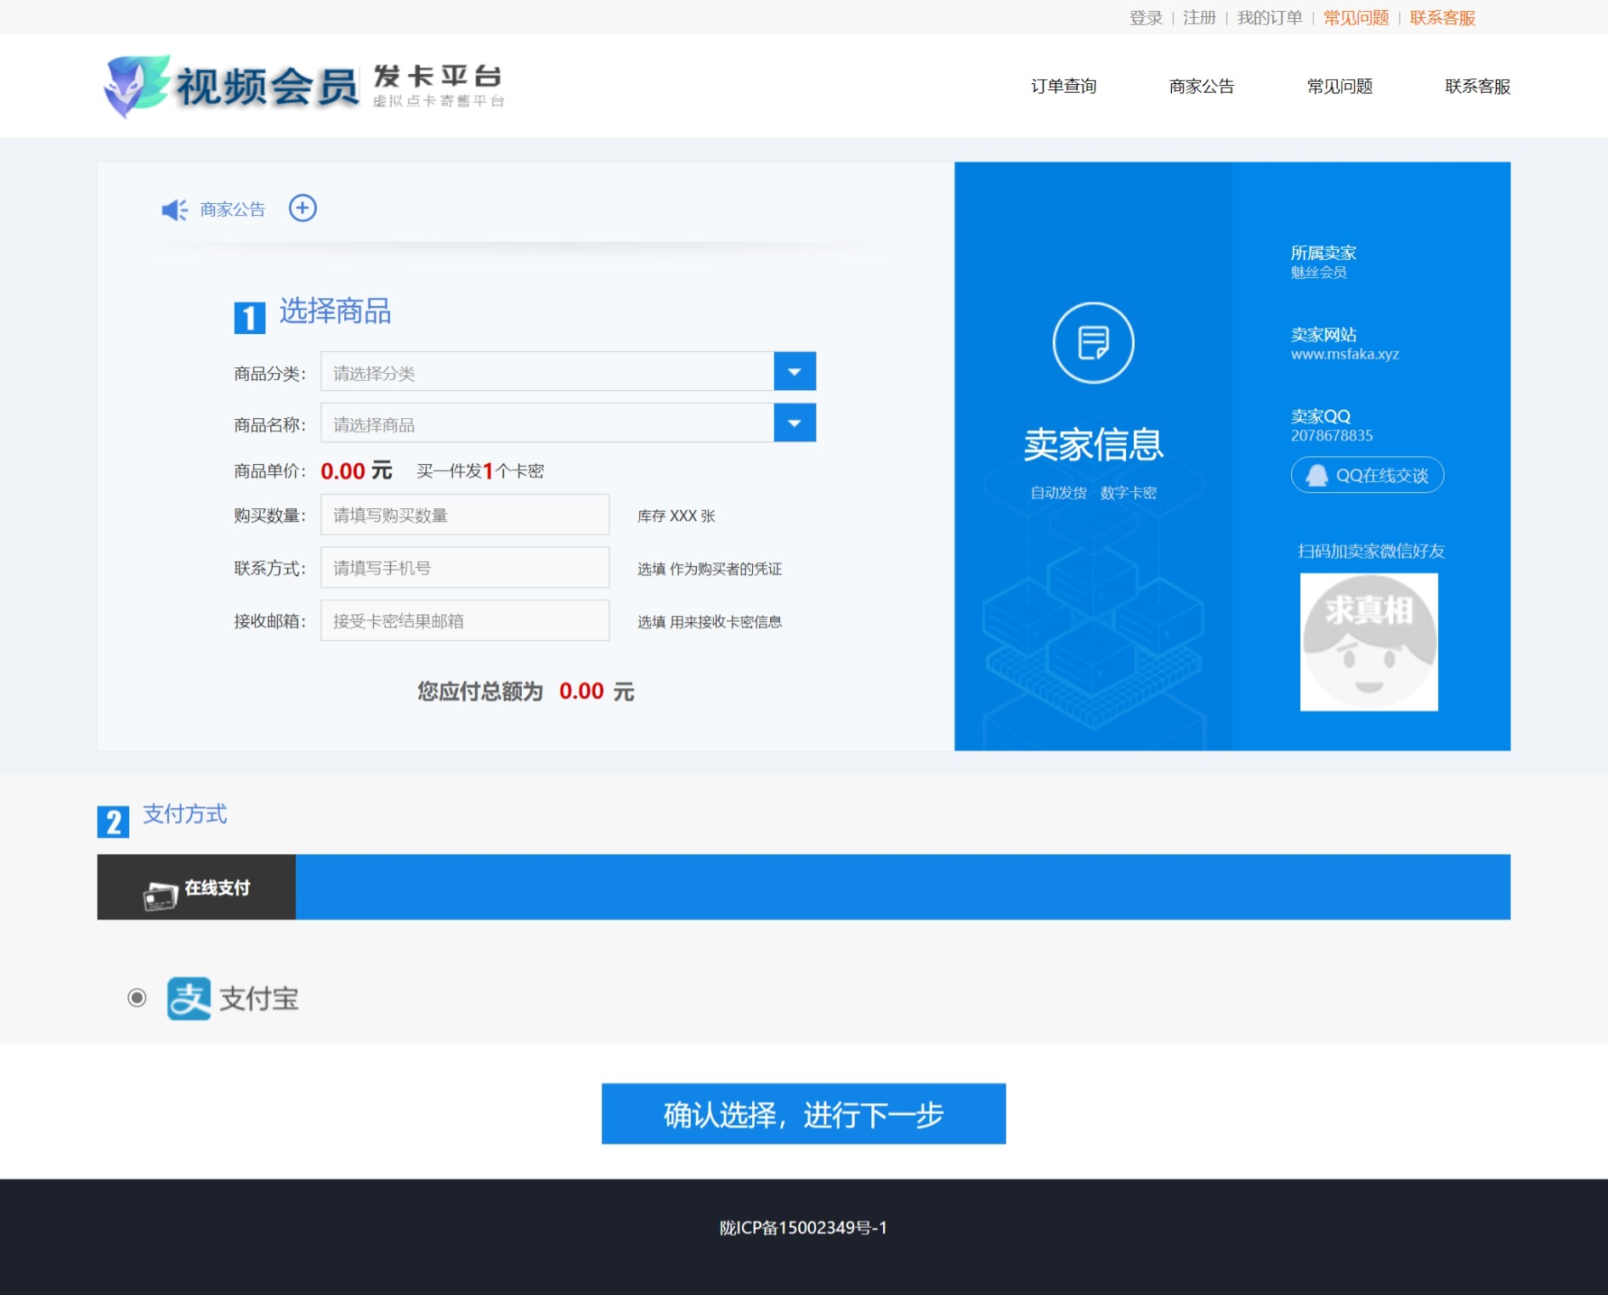The width and height of the screenshot is (1608, 1295).
Task: Expand merchant notice with the plus icon
Action: [303, 208]
